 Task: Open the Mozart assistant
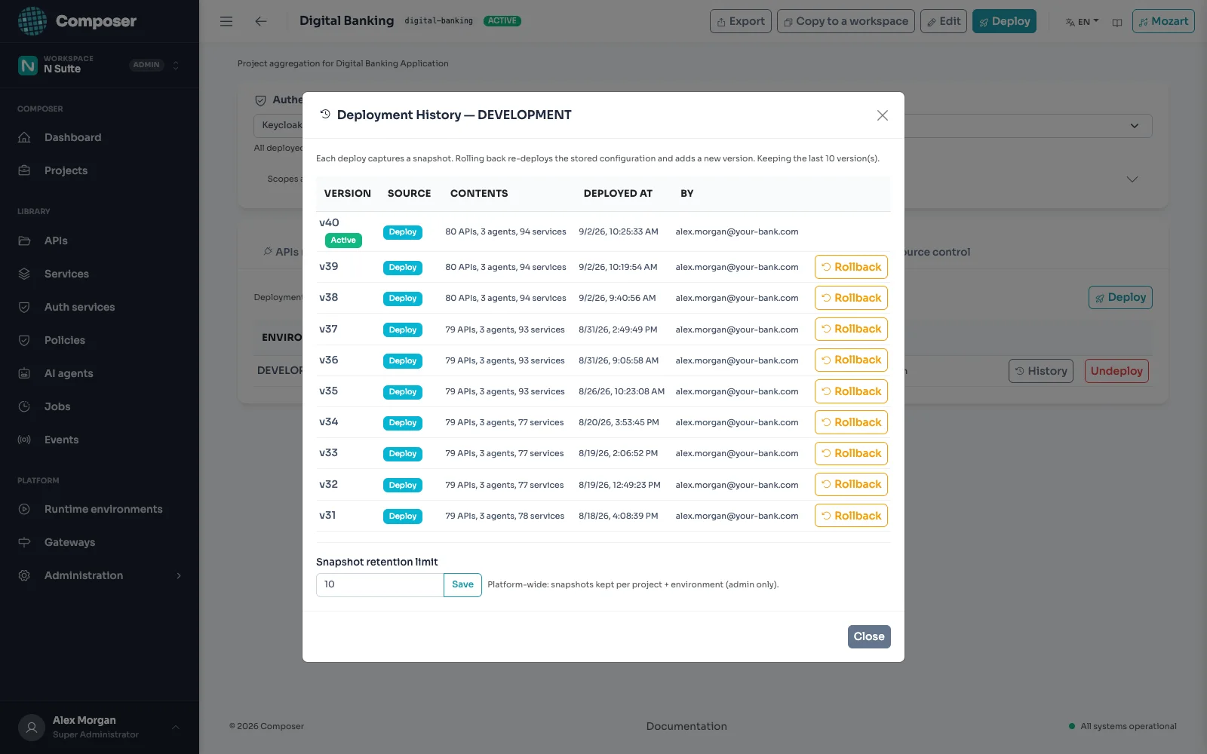1163,21
